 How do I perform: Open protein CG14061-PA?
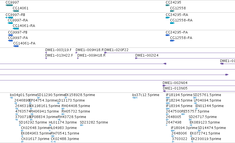click(24, 43)
